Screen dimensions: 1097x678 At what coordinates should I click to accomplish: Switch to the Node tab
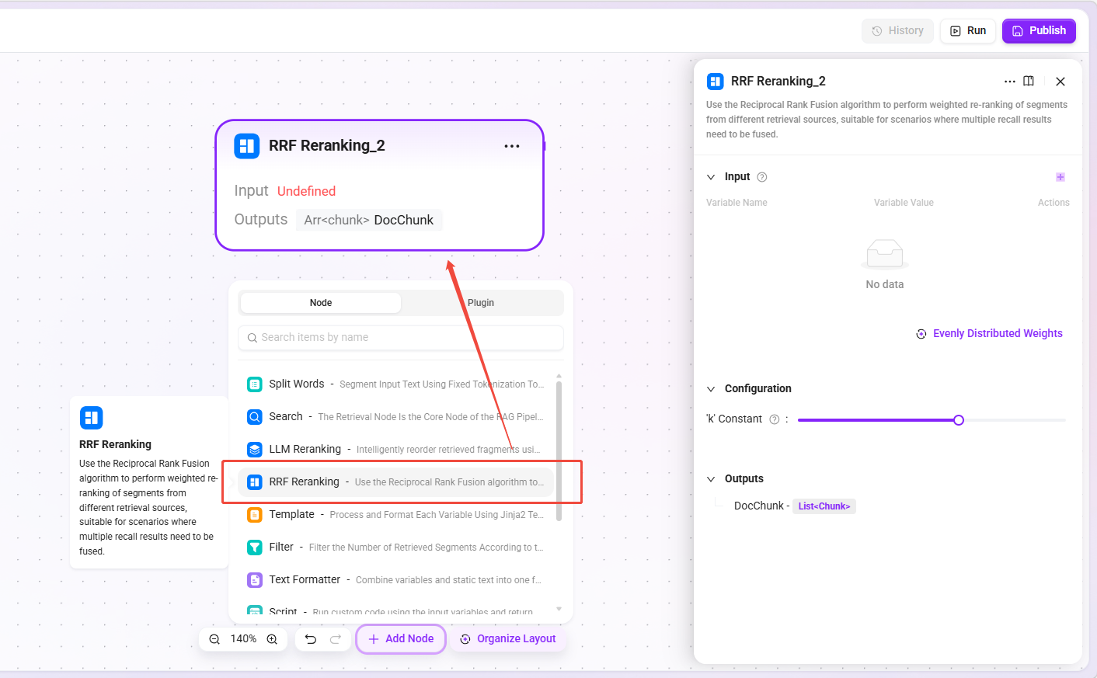tap(321, 303)
